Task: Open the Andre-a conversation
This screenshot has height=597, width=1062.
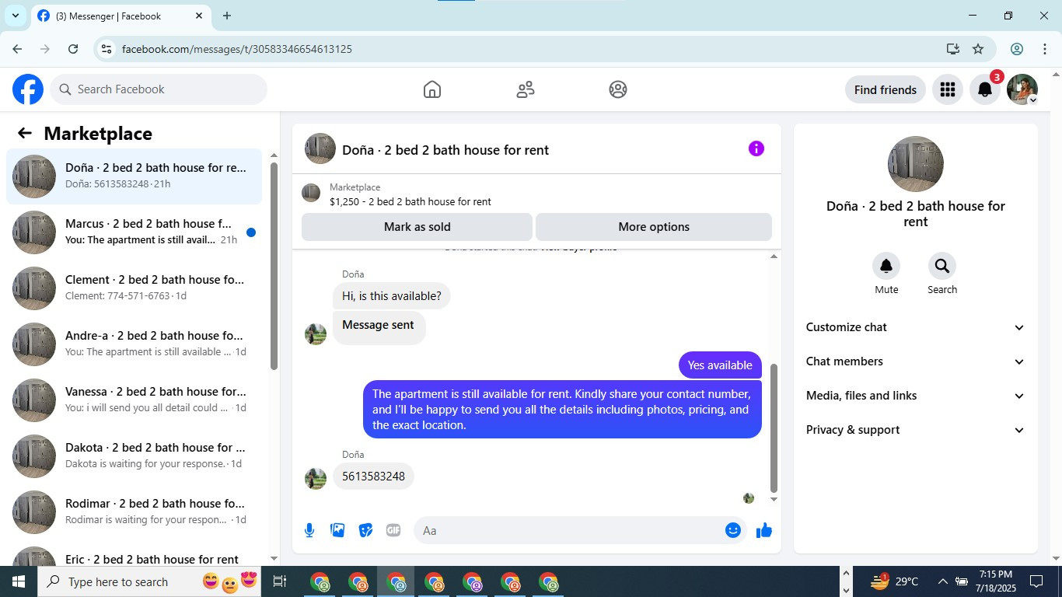Action: coord(134,344)
